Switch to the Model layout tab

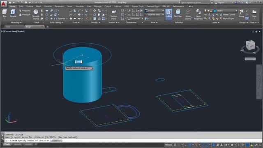(x=7, y=144)
